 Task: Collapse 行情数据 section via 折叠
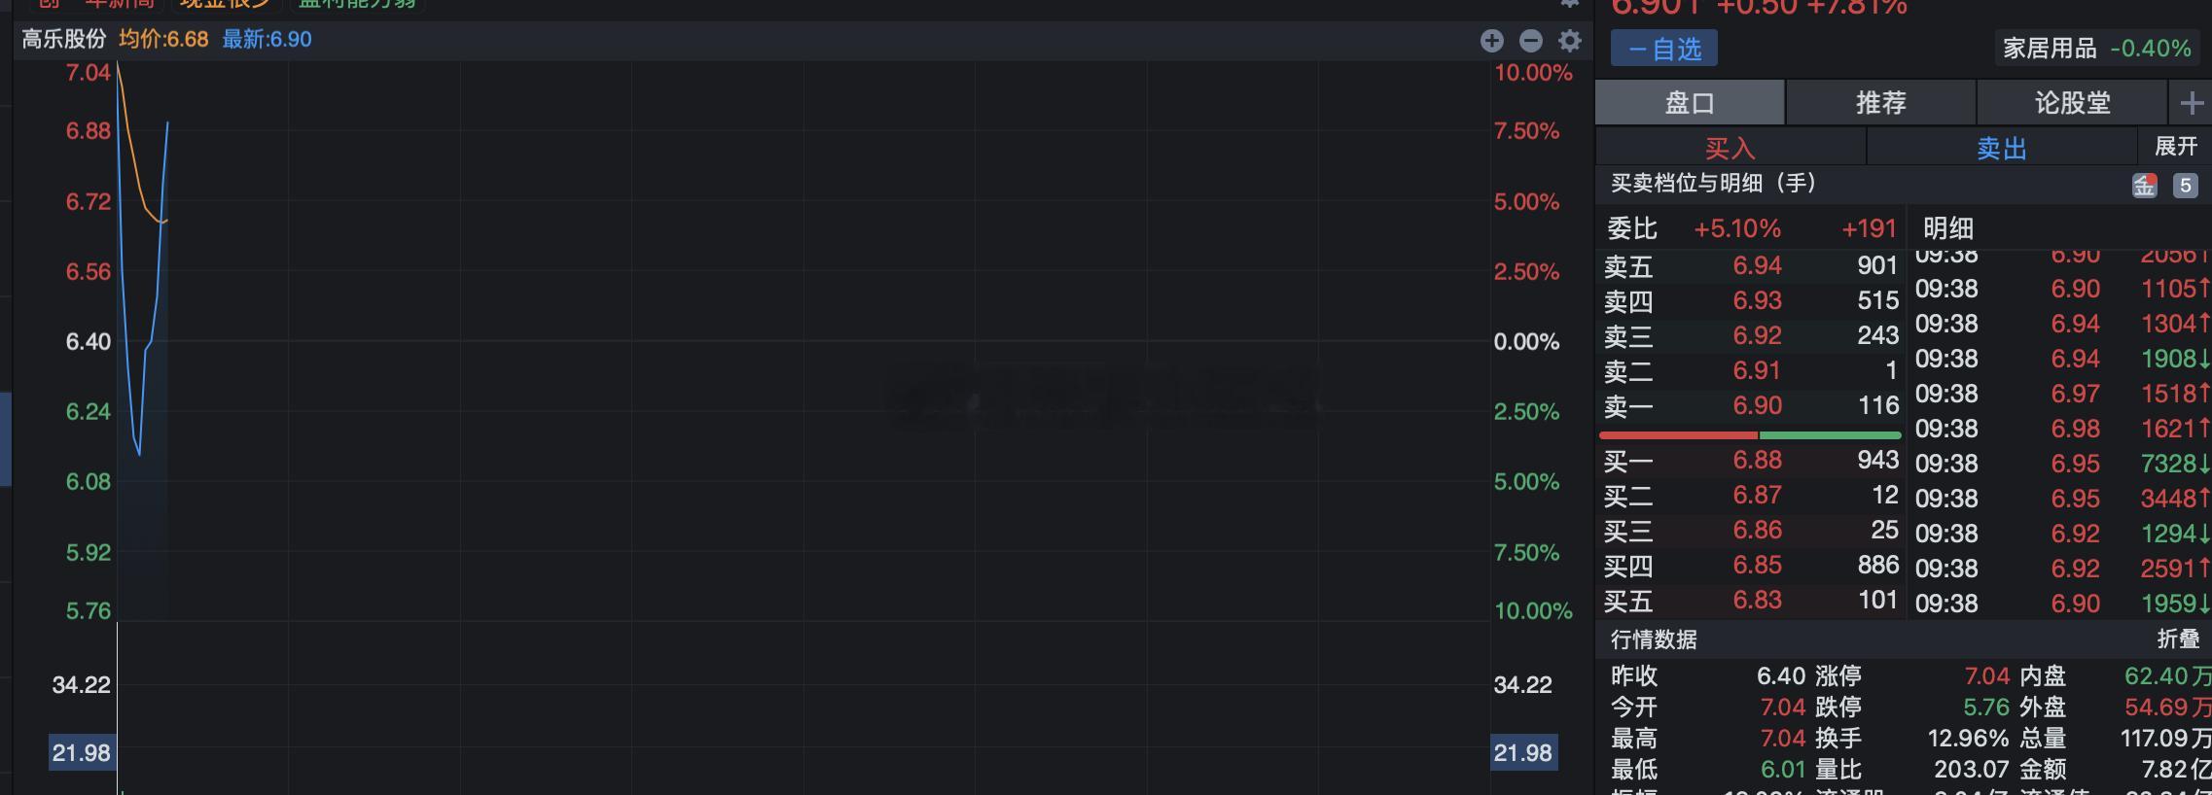pos(2177,639)
